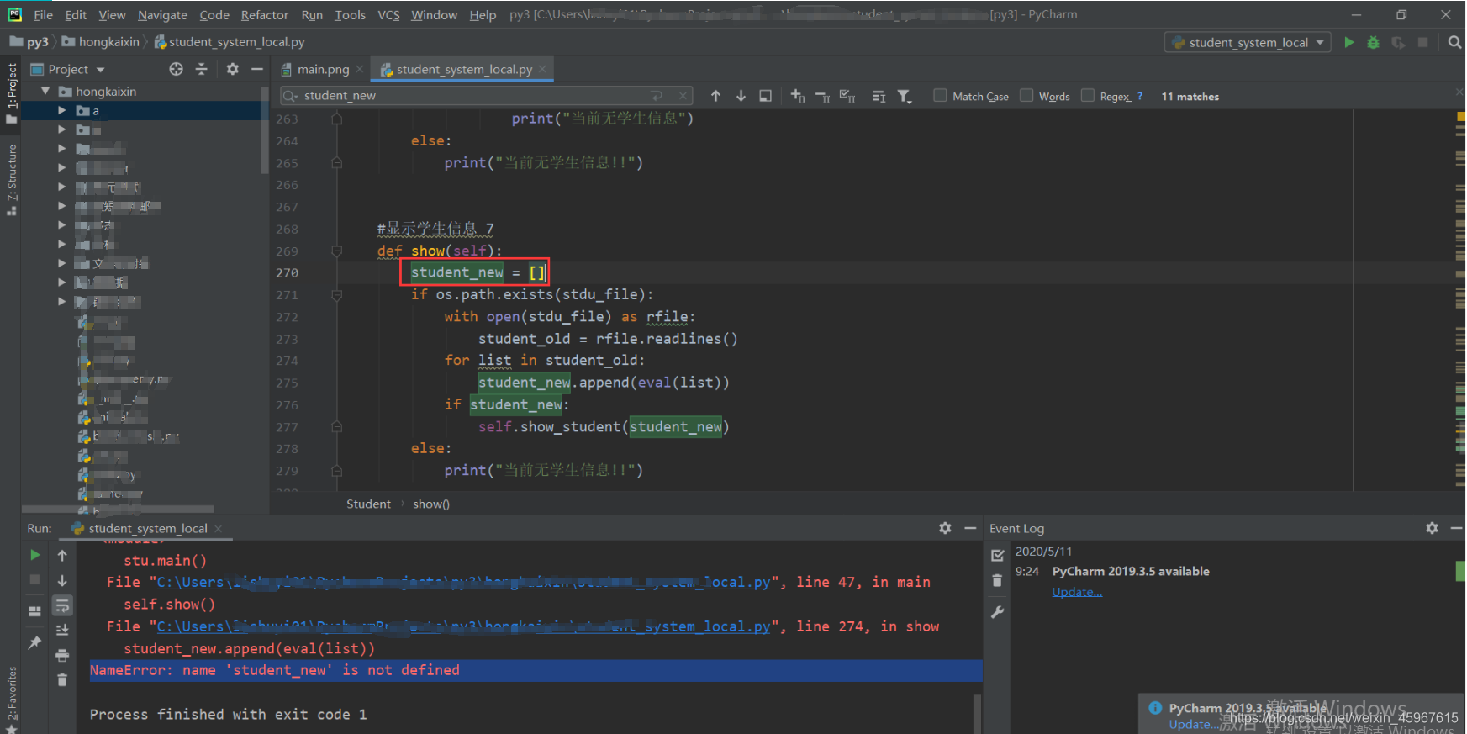Viewport: 1467px width, 734px height.
Task: Open search results in Find window icon
Action: pyautogui.click(x=765, y=96)
